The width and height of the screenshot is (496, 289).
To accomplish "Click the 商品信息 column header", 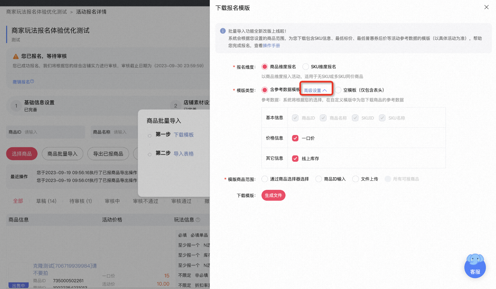I will pos(19,220).
